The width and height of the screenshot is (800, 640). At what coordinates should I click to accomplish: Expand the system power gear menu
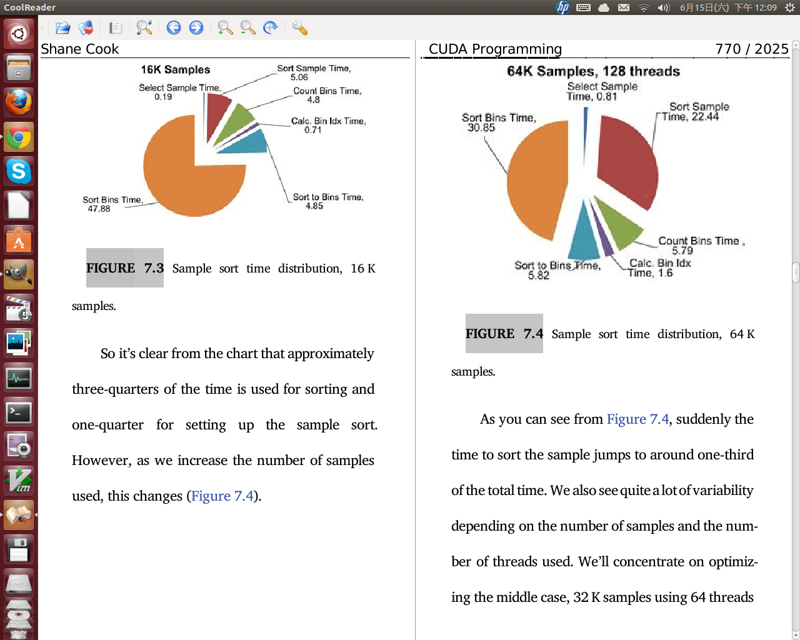coord(790,7)
